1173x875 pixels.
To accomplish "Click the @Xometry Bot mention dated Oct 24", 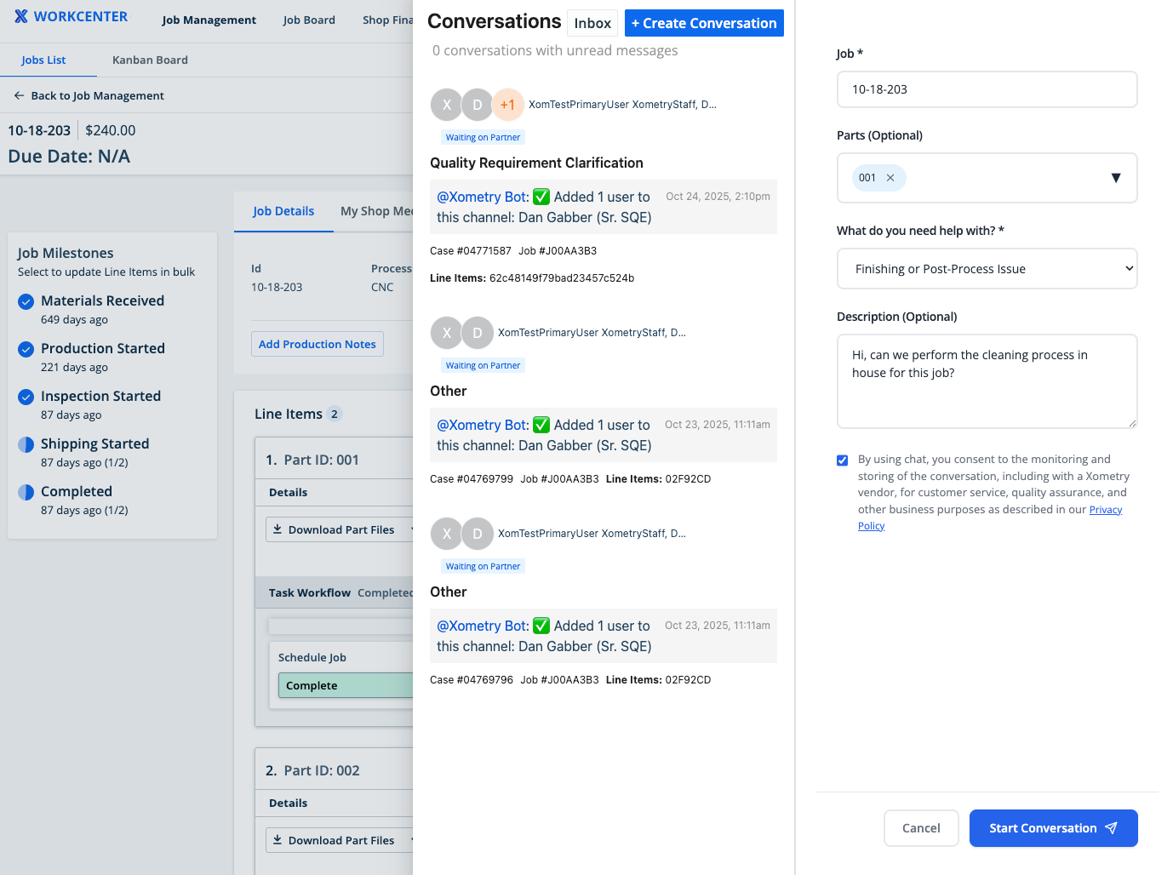I will pos(483,197).
